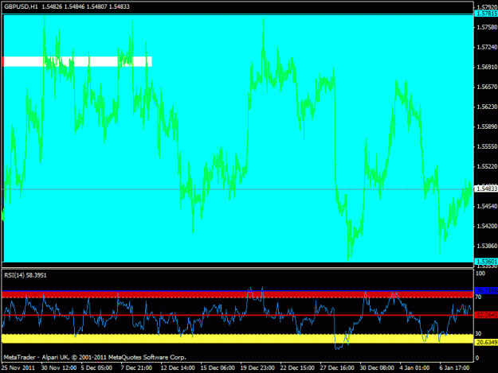Click the 25 Nov 2011 date label
Image resolution: width=498 pixels, height=373 pixels.
18,367
